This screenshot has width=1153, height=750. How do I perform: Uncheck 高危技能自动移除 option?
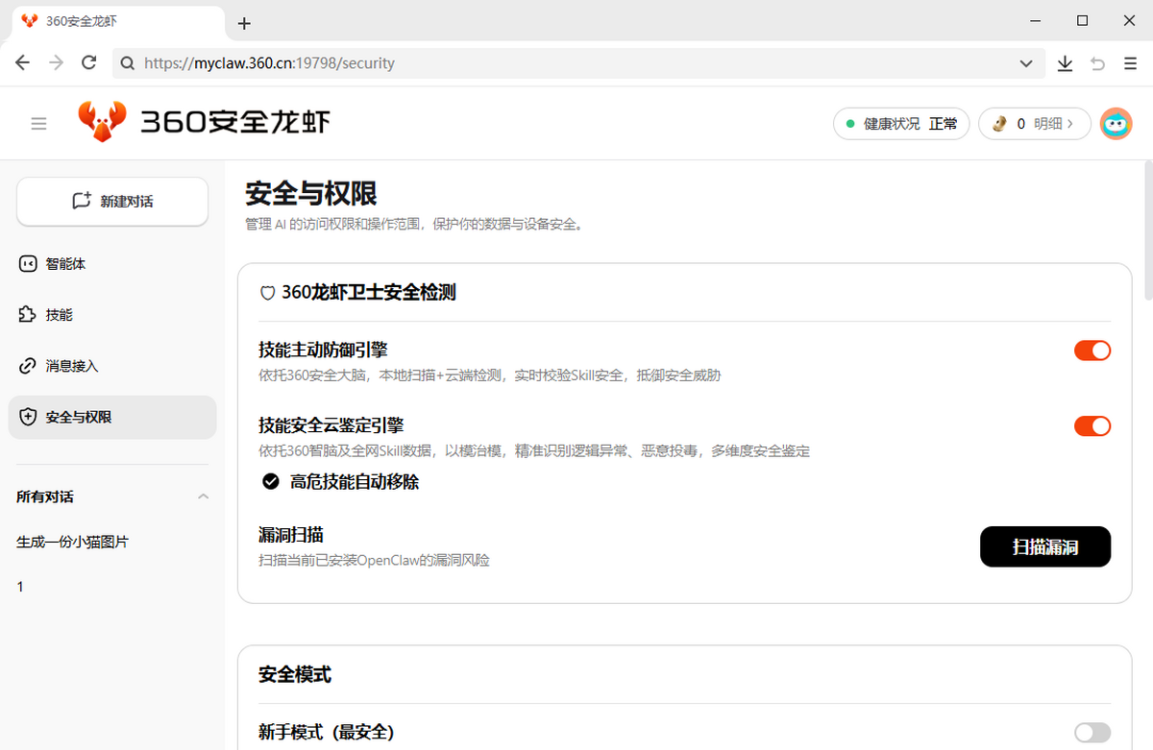[x=271, y=481]
